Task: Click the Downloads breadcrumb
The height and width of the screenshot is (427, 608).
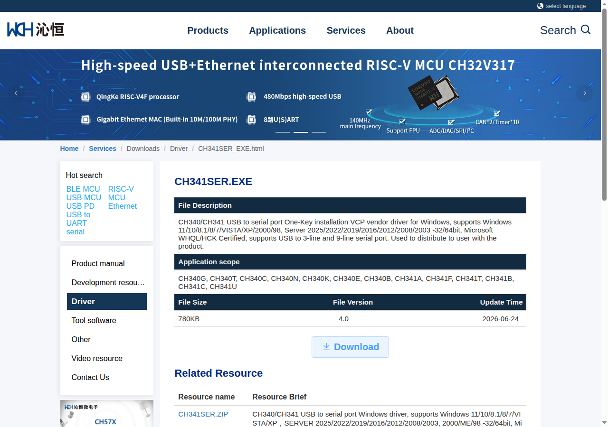Action: coord(143,149)
